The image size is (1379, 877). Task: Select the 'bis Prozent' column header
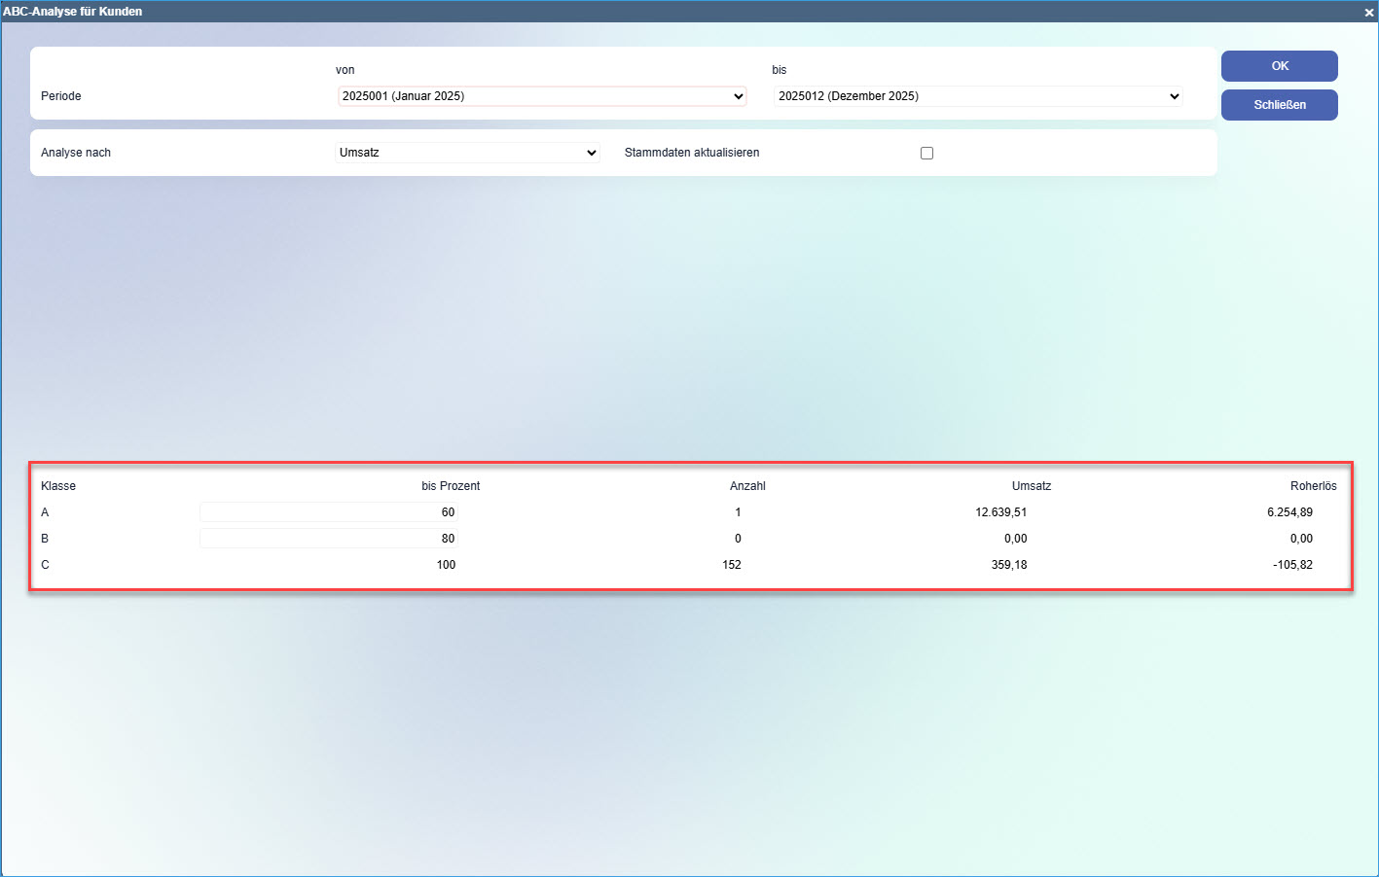(x=451, y=486)
